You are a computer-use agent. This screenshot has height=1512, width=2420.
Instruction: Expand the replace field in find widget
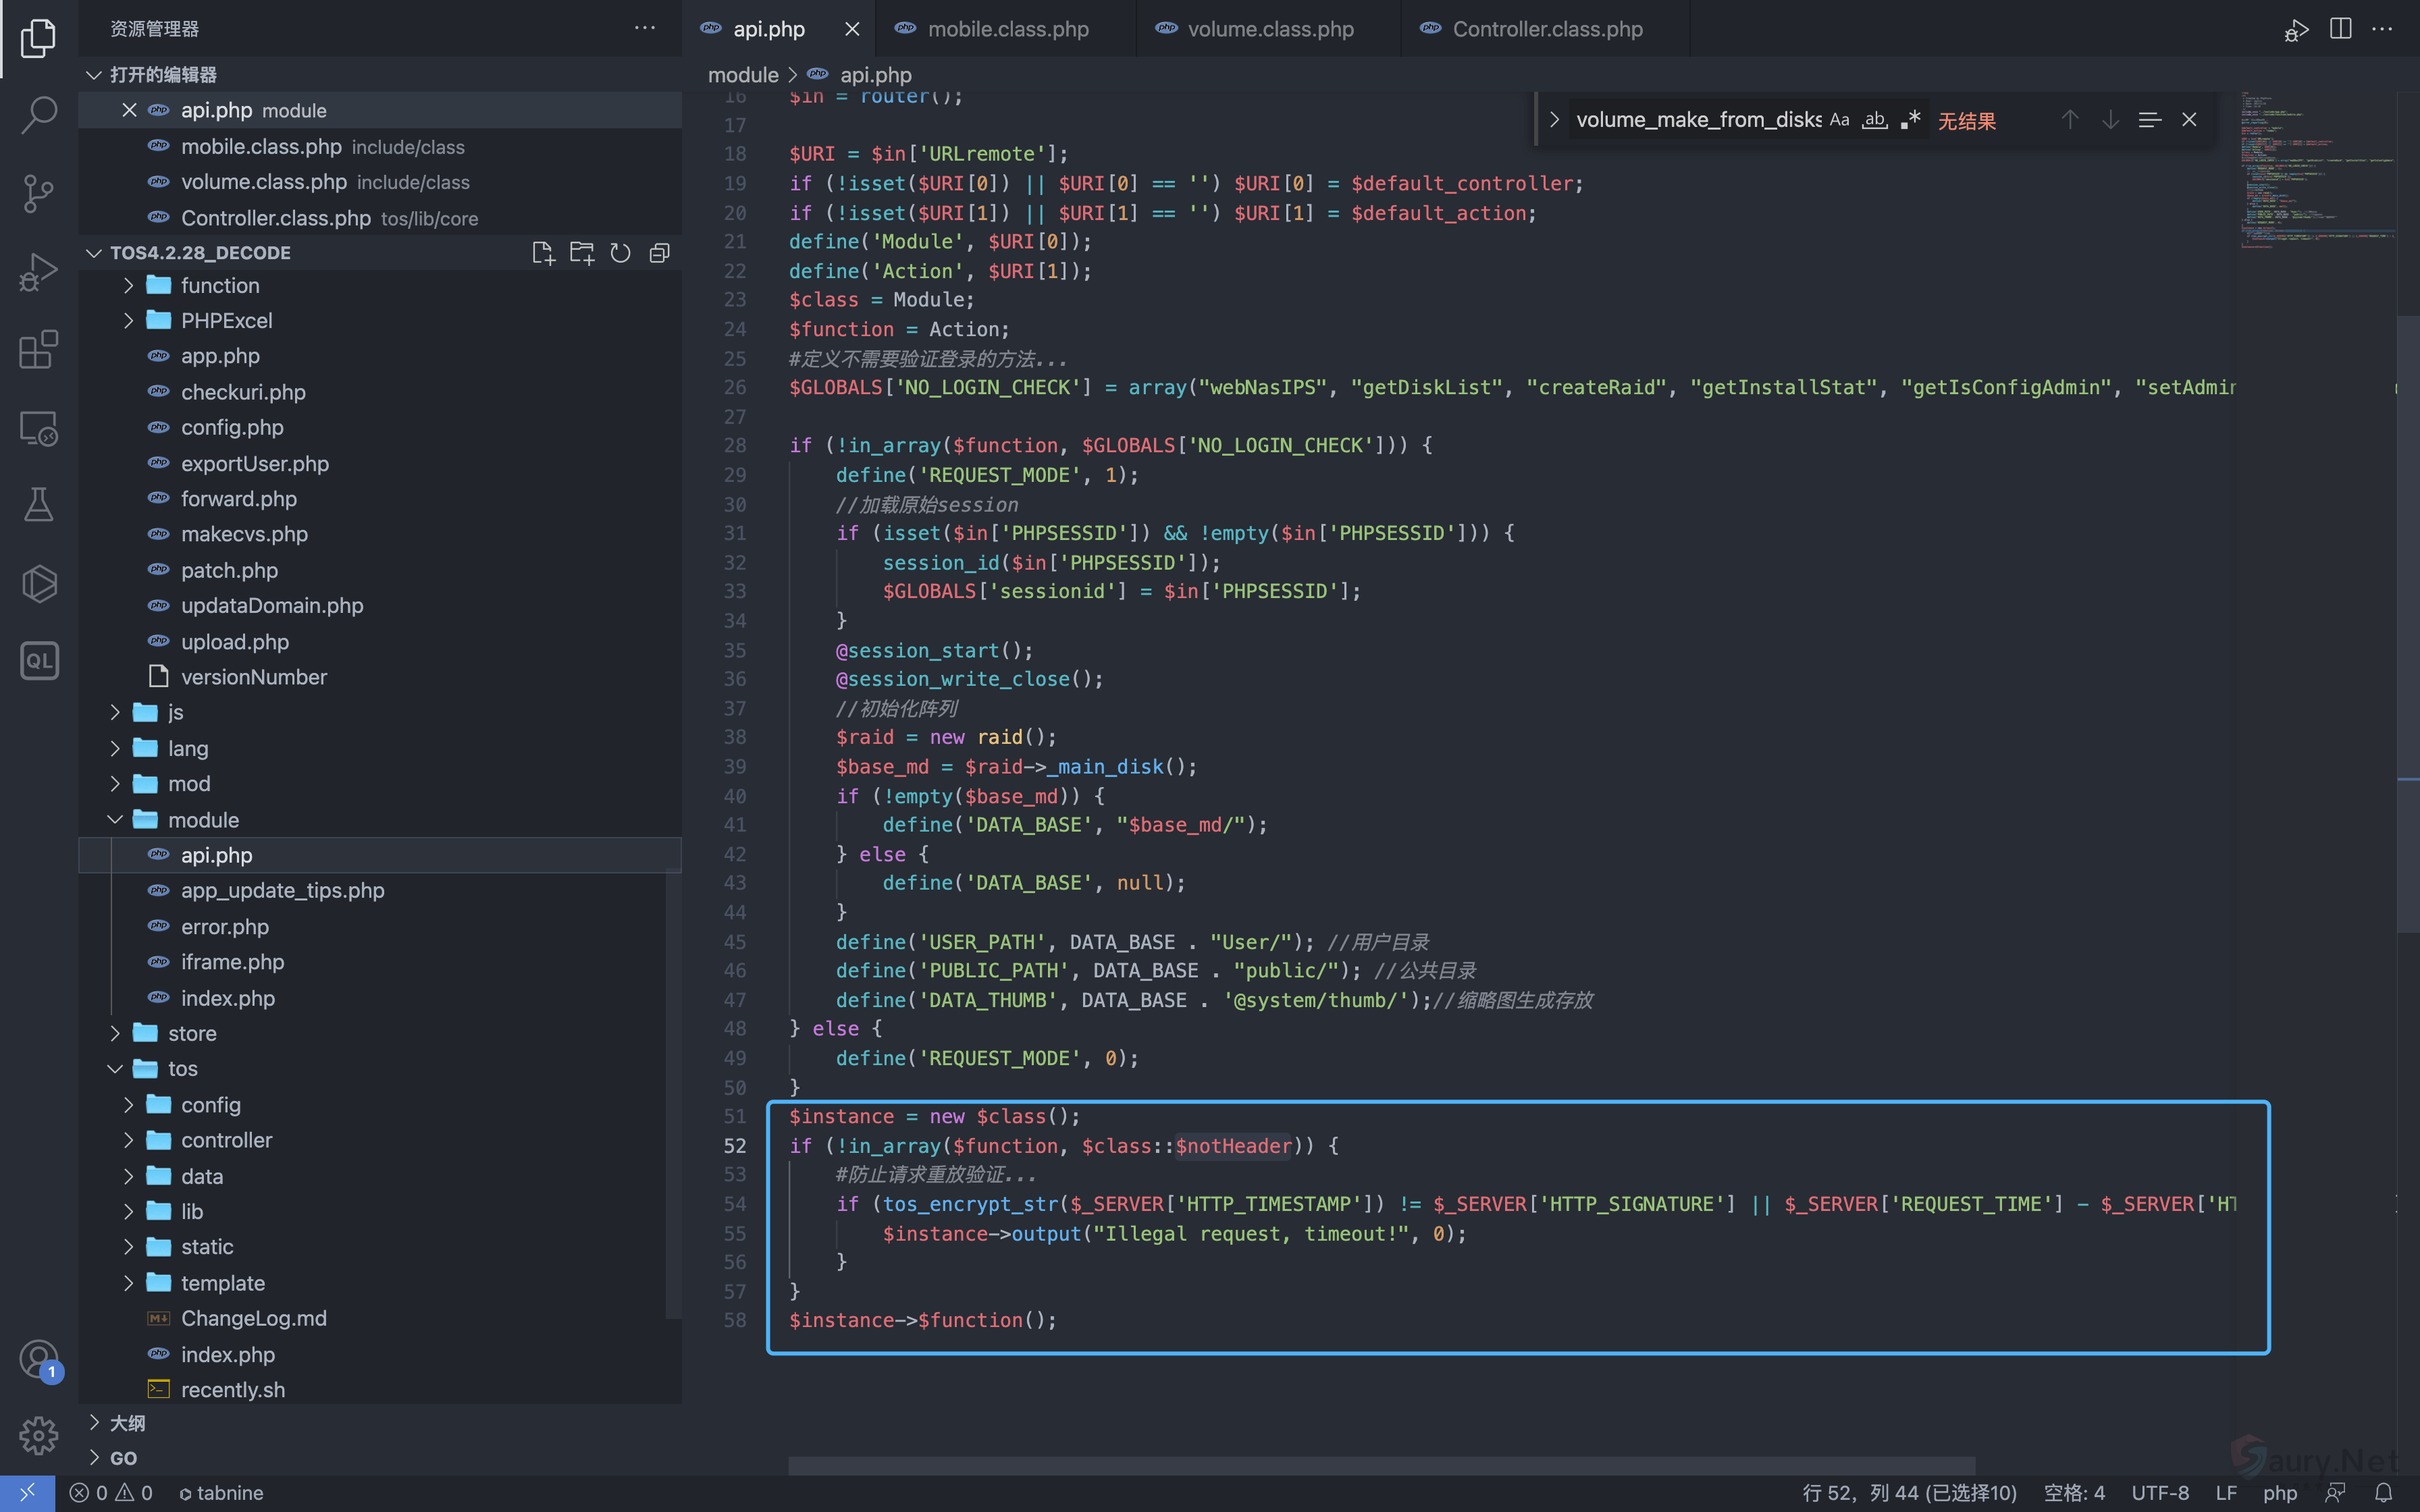1554,120
